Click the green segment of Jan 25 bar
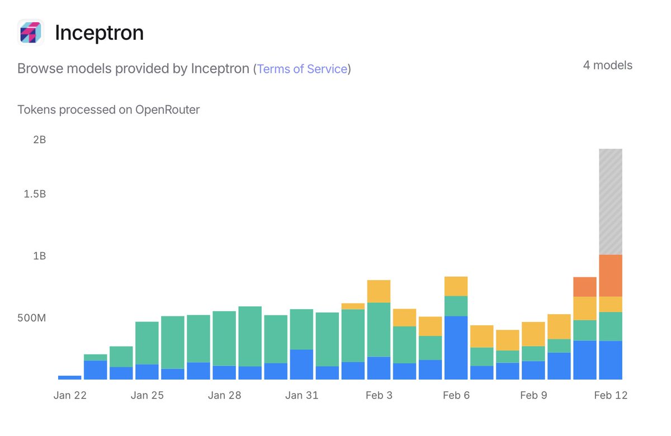The height and width of the screenshot is (436, 671). (x=147, y=343)
